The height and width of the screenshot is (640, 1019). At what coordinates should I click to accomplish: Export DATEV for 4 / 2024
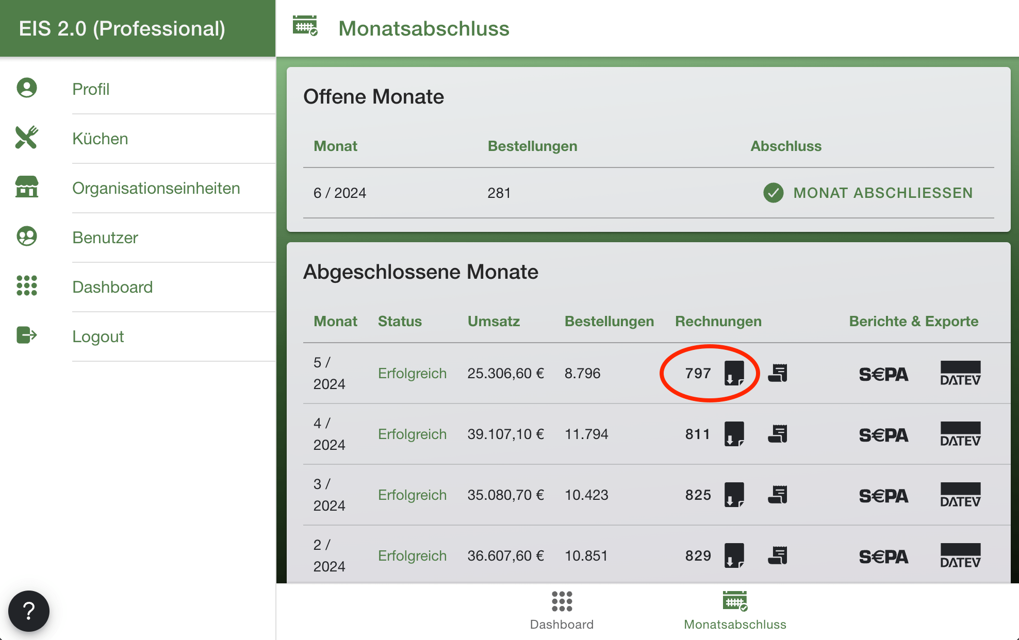960,434
